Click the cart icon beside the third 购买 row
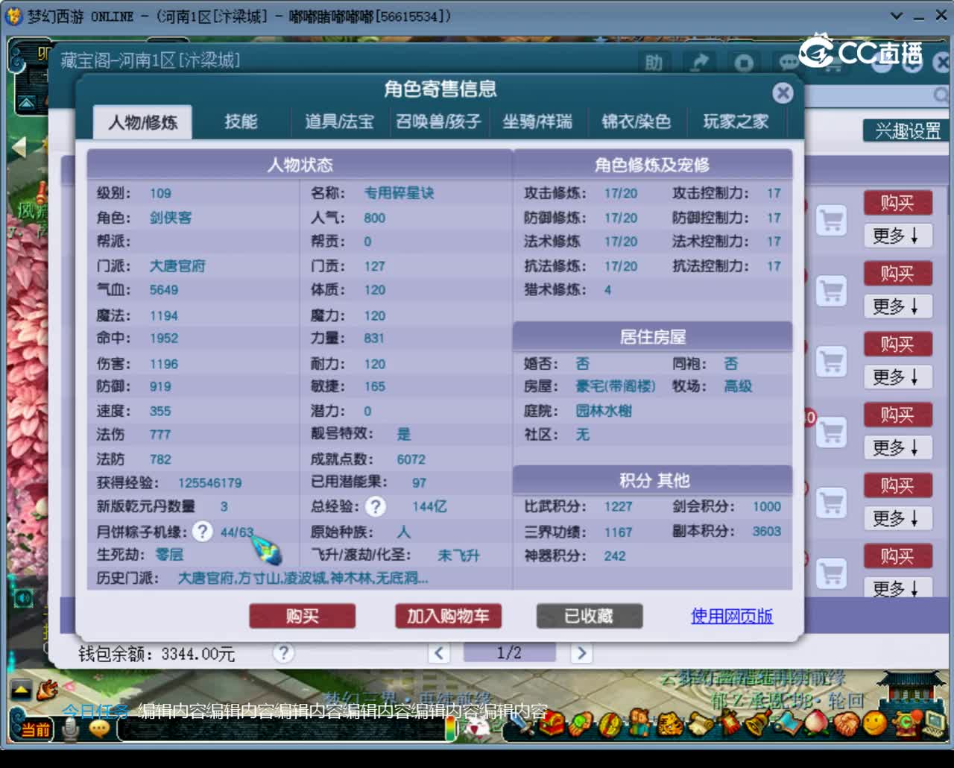 click(x=831, y=362)
